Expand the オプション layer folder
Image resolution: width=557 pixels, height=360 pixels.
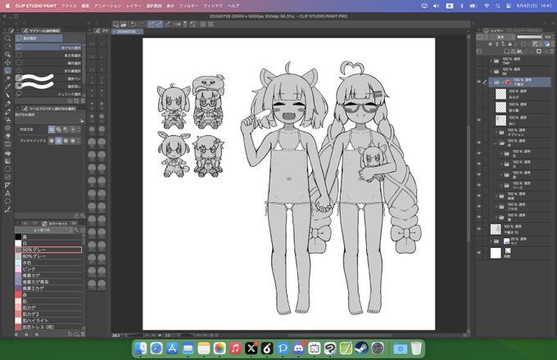click(x=496, y=133)
